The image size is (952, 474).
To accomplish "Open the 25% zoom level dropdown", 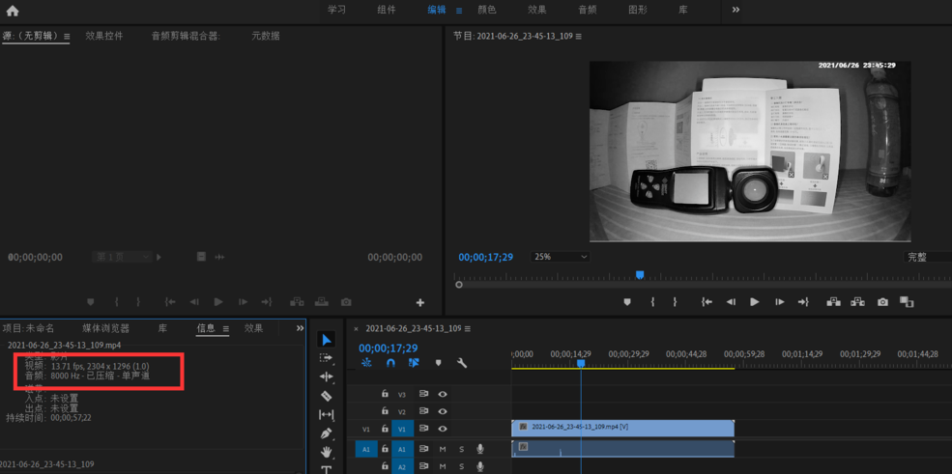I will [x=559, y=257].
